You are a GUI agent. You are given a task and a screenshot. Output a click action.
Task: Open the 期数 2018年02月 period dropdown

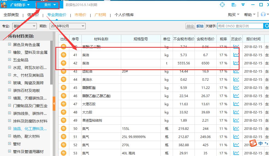(x=67, y=26)
